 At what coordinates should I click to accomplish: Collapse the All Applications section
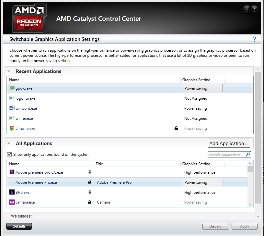coord(9,143)
